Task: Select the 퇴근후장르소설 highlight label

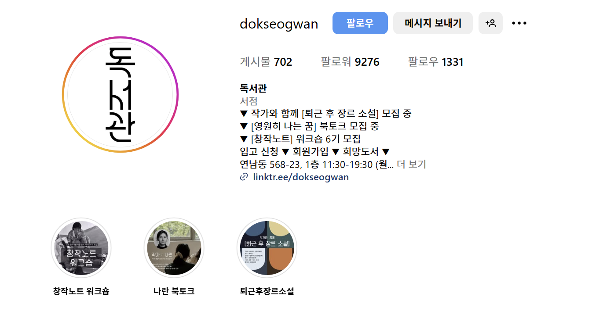Action: coord(267,291)
